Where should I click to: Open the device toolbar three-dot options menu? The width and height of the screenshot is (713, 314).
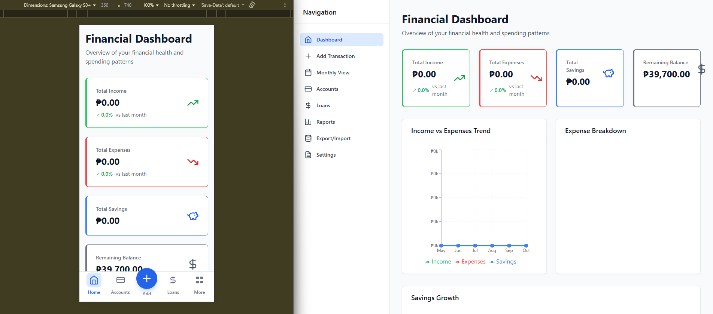click(x=285, y=5)
